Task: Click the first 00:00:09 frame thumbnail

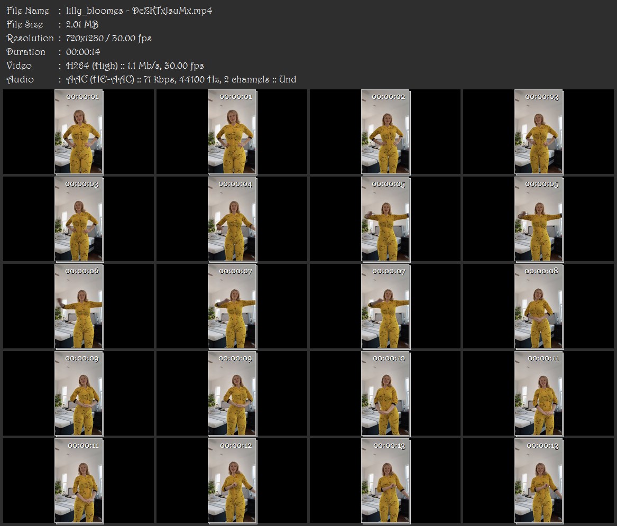Action: (79, 394)
